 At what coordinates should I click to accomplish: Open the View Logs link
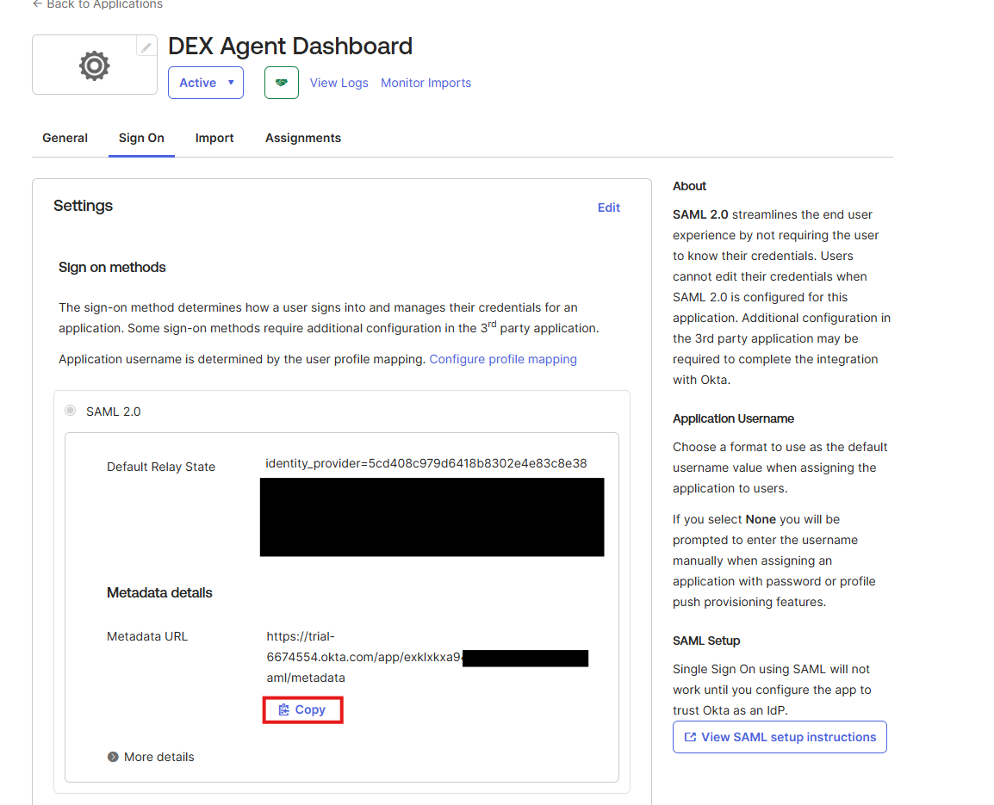click(x=339, y=83)
